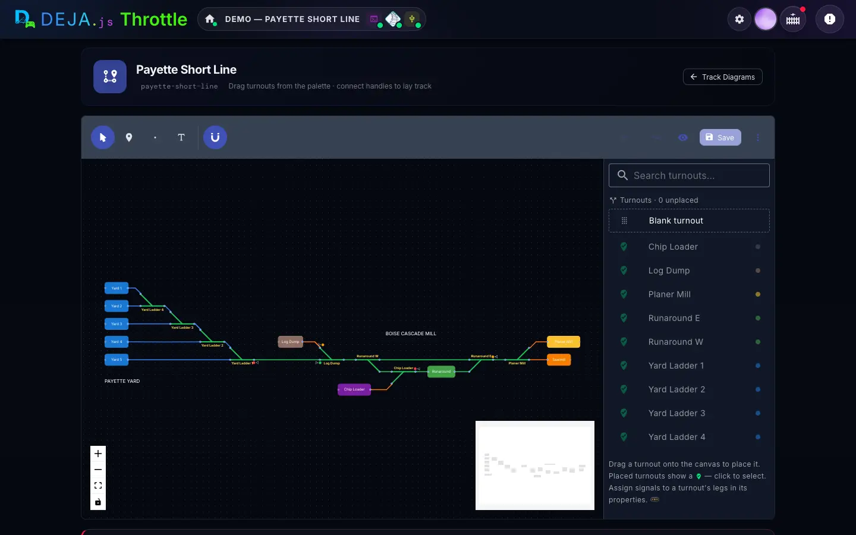This screenshot has width=856, height=535.
Task: Zoom out on the diagram canvas
Action: [98, 470]
